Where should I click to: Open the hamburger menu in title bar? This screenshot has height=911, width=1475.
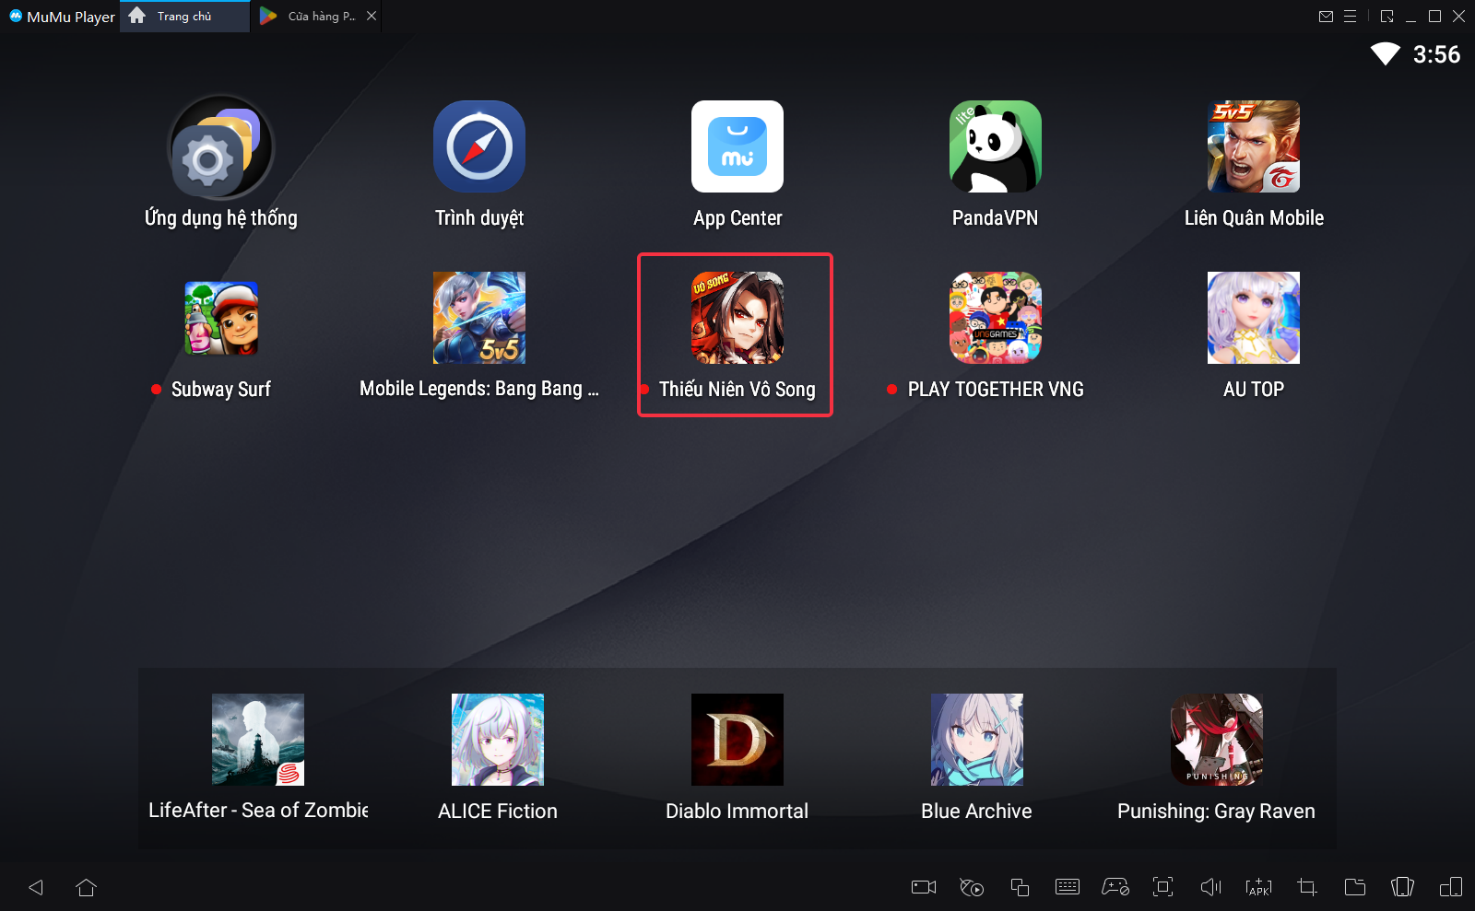(x=1350, y=17)
